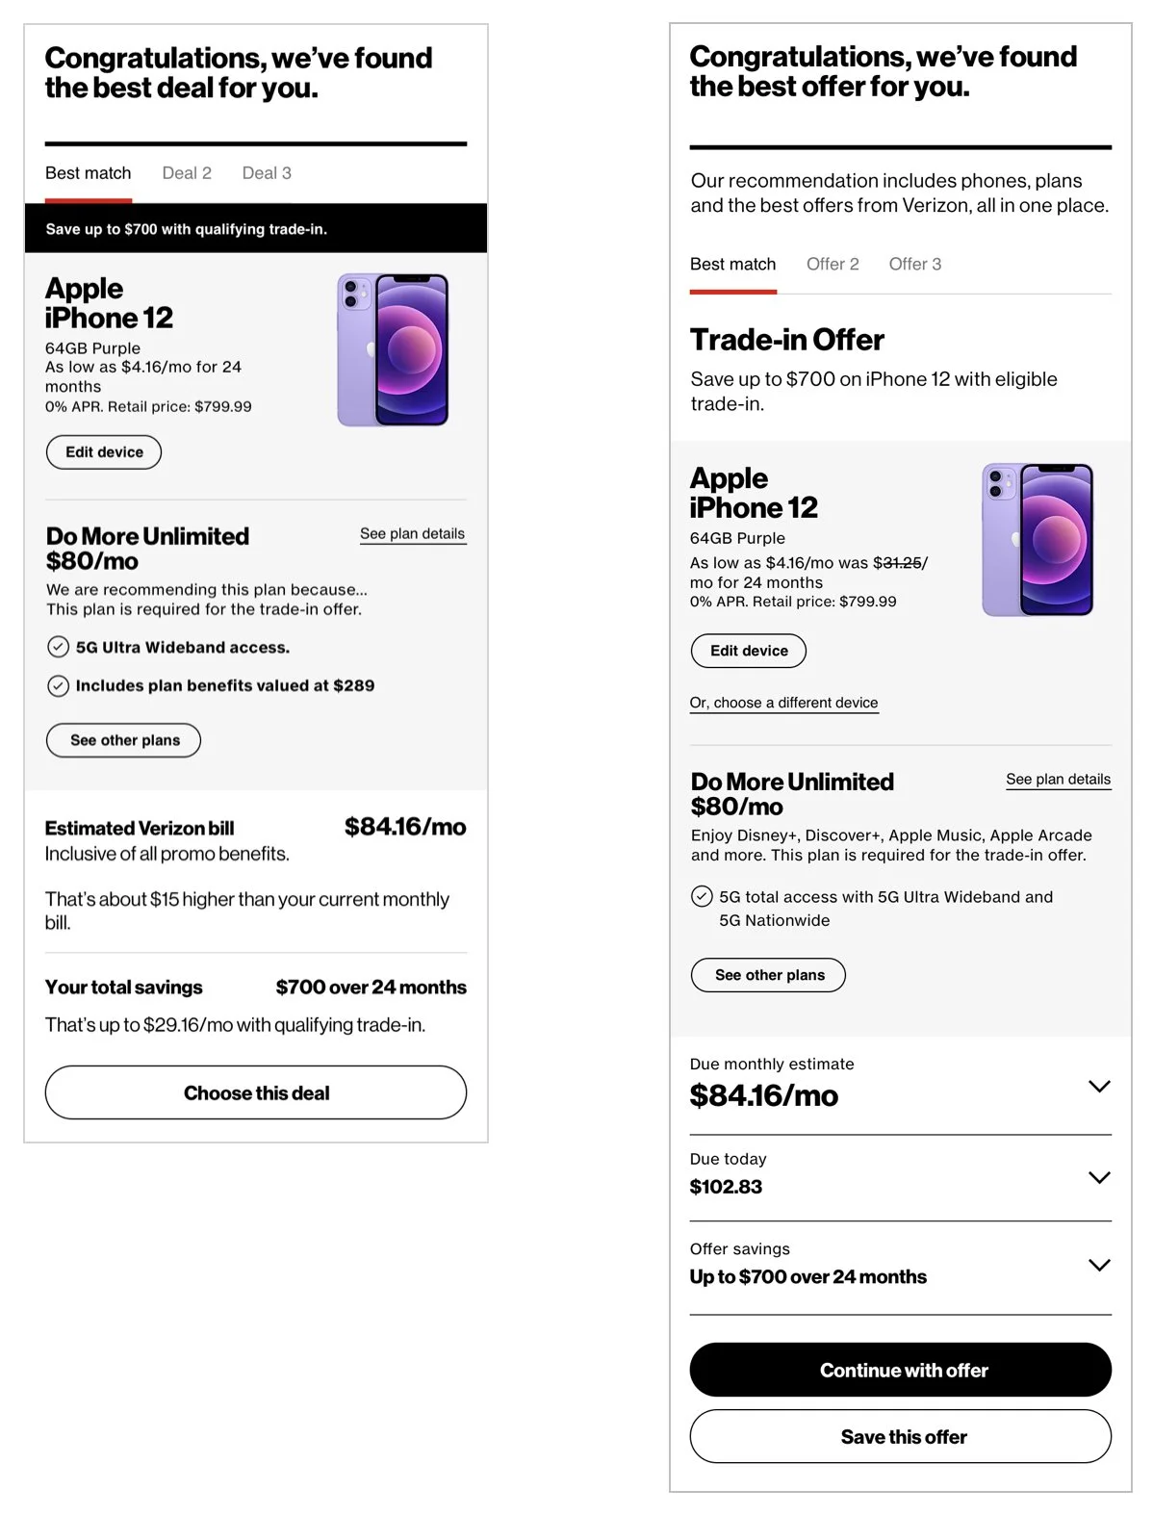This screenshot has height=1515, width=1153.
Task: Click Edit device in the left deal card
Action: [x=104, y=452]
